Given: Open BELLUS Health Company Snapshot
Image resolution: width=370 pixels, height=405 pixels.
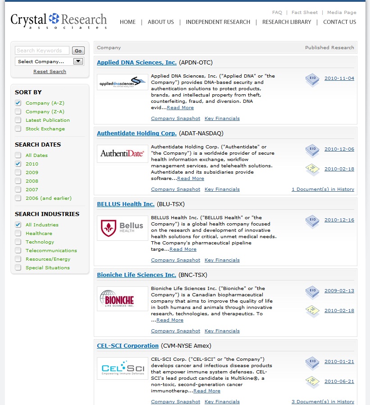Looking at the screenshot, I should click(x=175, y=260).
